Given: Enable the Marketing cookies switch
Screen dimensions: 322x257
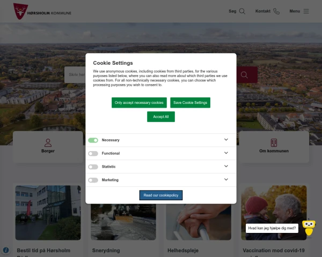Looking at the screenshot, I should 93,180.
